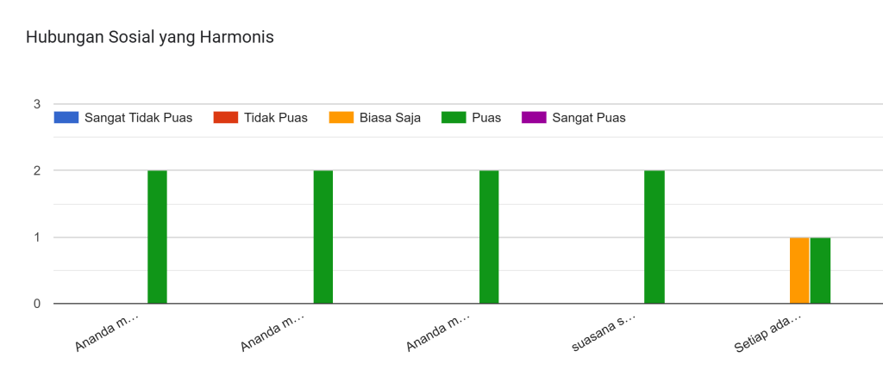Select the purple Sangat Puas legend swatch
Image resolution: width=883 pixels, height=382 pixels.
[534, 118]
